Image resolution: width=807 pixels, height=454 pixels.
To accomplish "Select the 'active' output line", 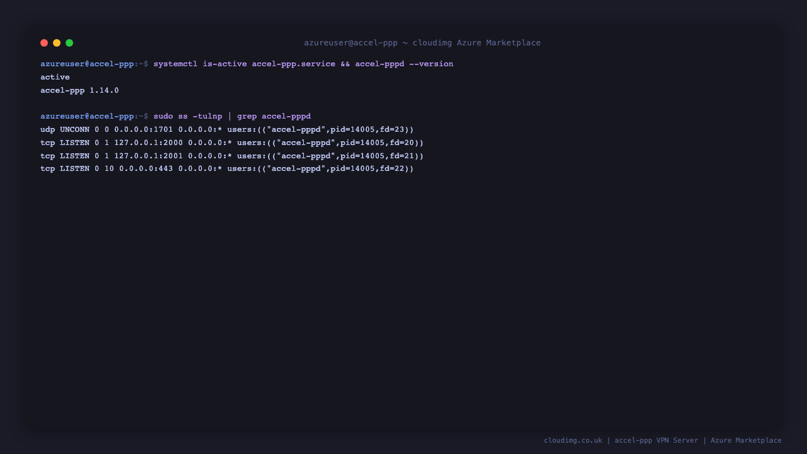I will pos(55,78).
